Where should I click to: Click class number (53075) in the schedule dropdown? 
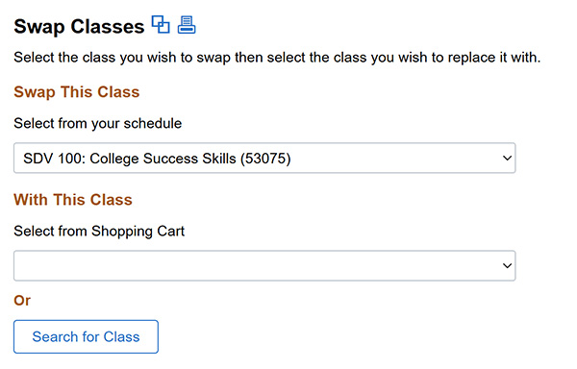265,159
